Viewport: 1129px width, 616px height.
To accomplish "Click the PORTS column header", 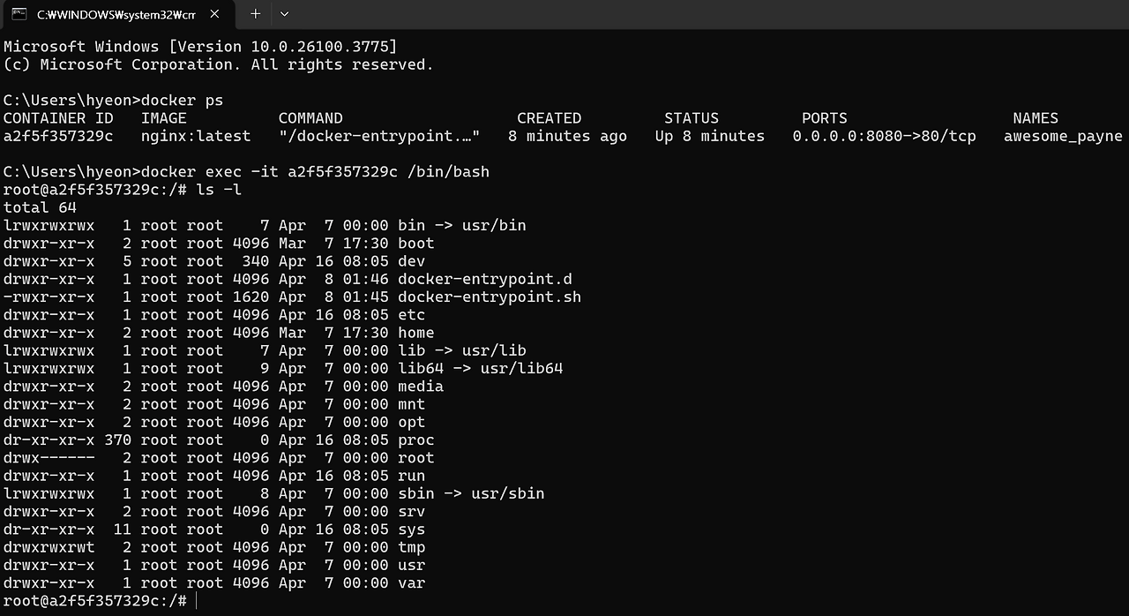I will [x=825, y=118].
